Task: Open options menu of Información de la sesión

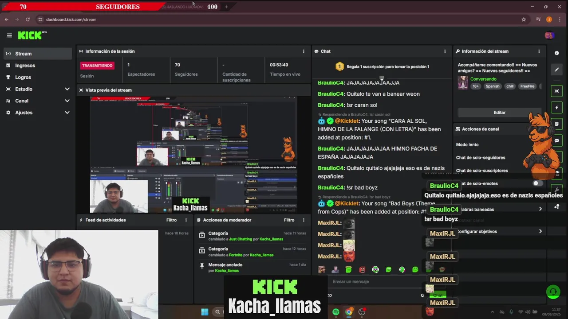Action: coord(304,51)
